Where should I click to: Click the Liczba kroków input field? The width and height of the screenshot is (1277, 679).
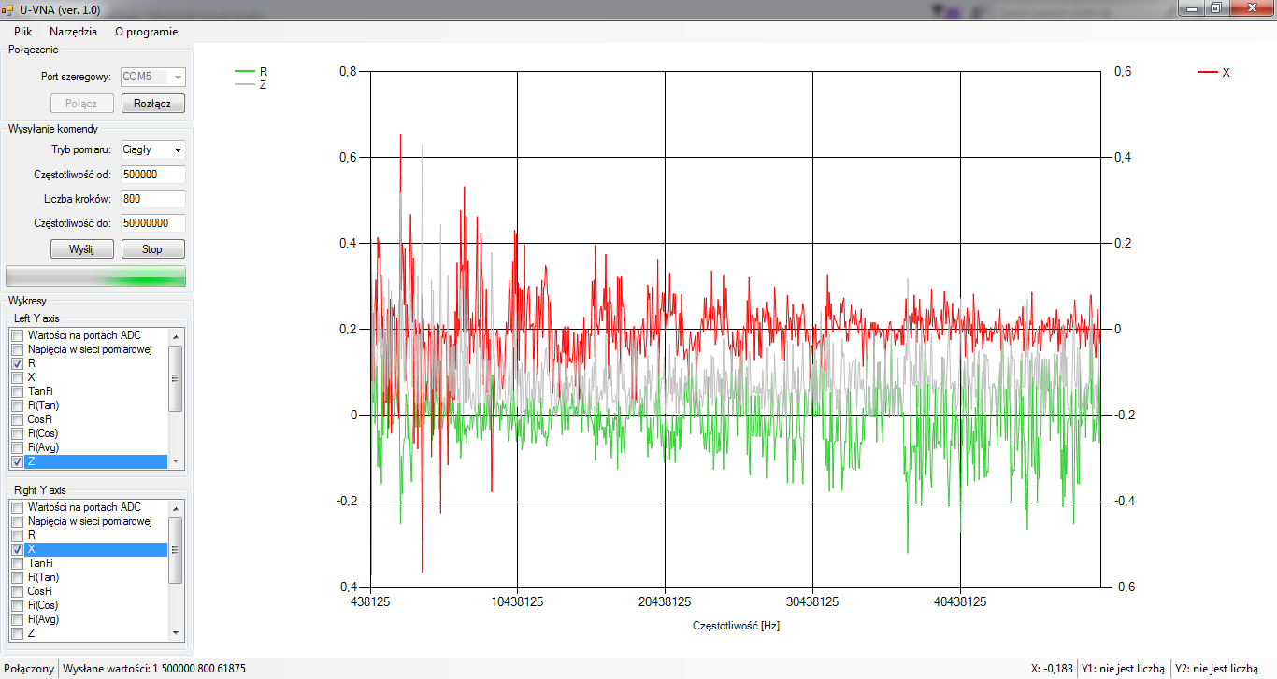(152, 199)
